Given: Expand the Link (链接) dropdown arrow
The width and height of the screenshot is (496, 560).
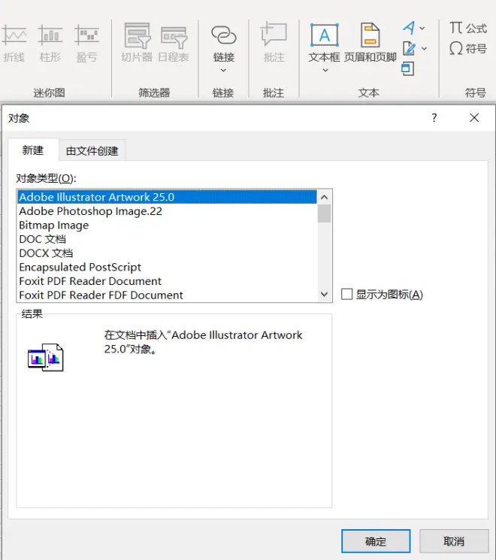Looking at the screenshot, I should [x=223, y=71].
